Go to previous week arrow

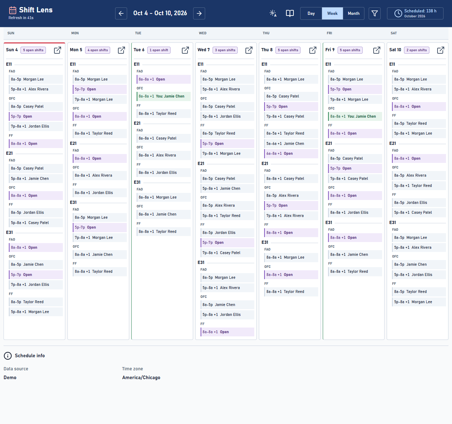[121, 13]
